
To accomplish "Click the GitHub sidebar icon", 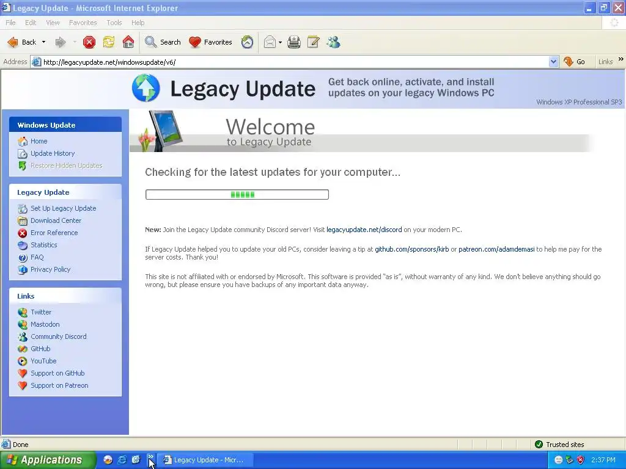I will pyautogui.click(x=23, y=349).
